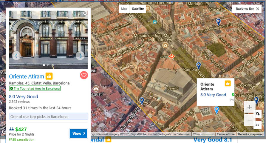Screen dimensions: 266x143
Task: Click Back to list button
Action: (247, 9)
